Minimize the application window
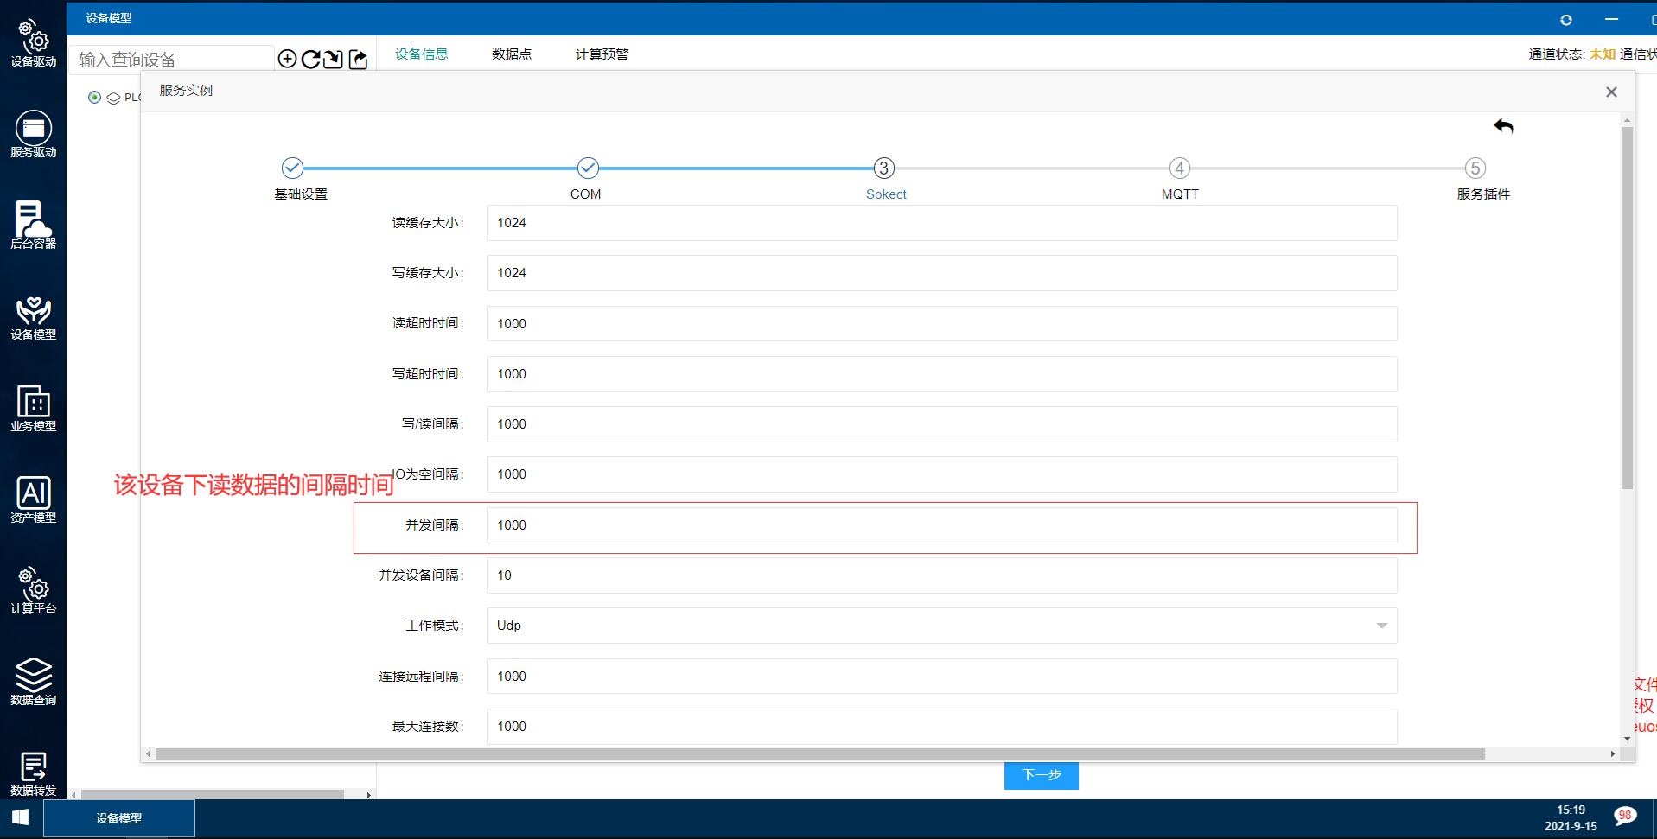This screenshot has width=1657, height=839. pyautogui.click(x=1611, y=19)
